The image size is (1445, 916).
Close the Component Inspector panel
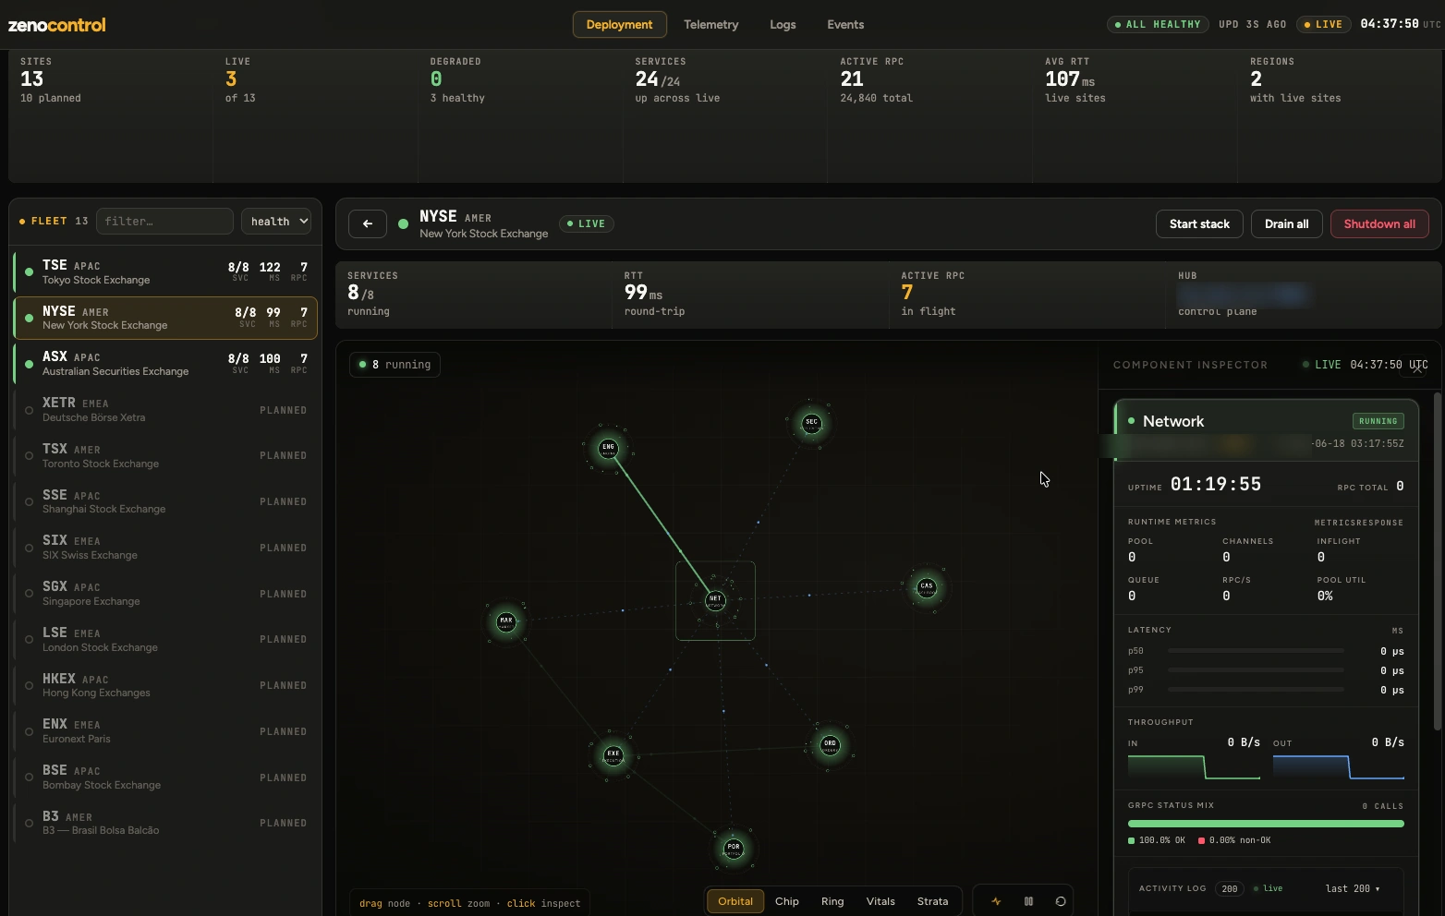[1417, 369]
